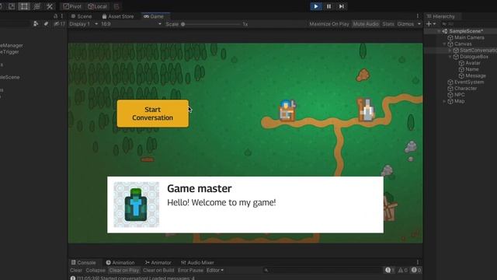Select the Game tab

154,16
